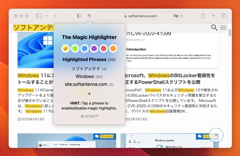Toggle the ソフトアンテナ (4) phrase
The image size is (240, 156).
pyautogui.click(x=89, y=69)
